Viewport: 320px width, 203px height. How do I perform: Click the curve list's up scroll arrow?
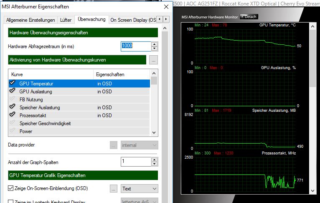point(154,73)
